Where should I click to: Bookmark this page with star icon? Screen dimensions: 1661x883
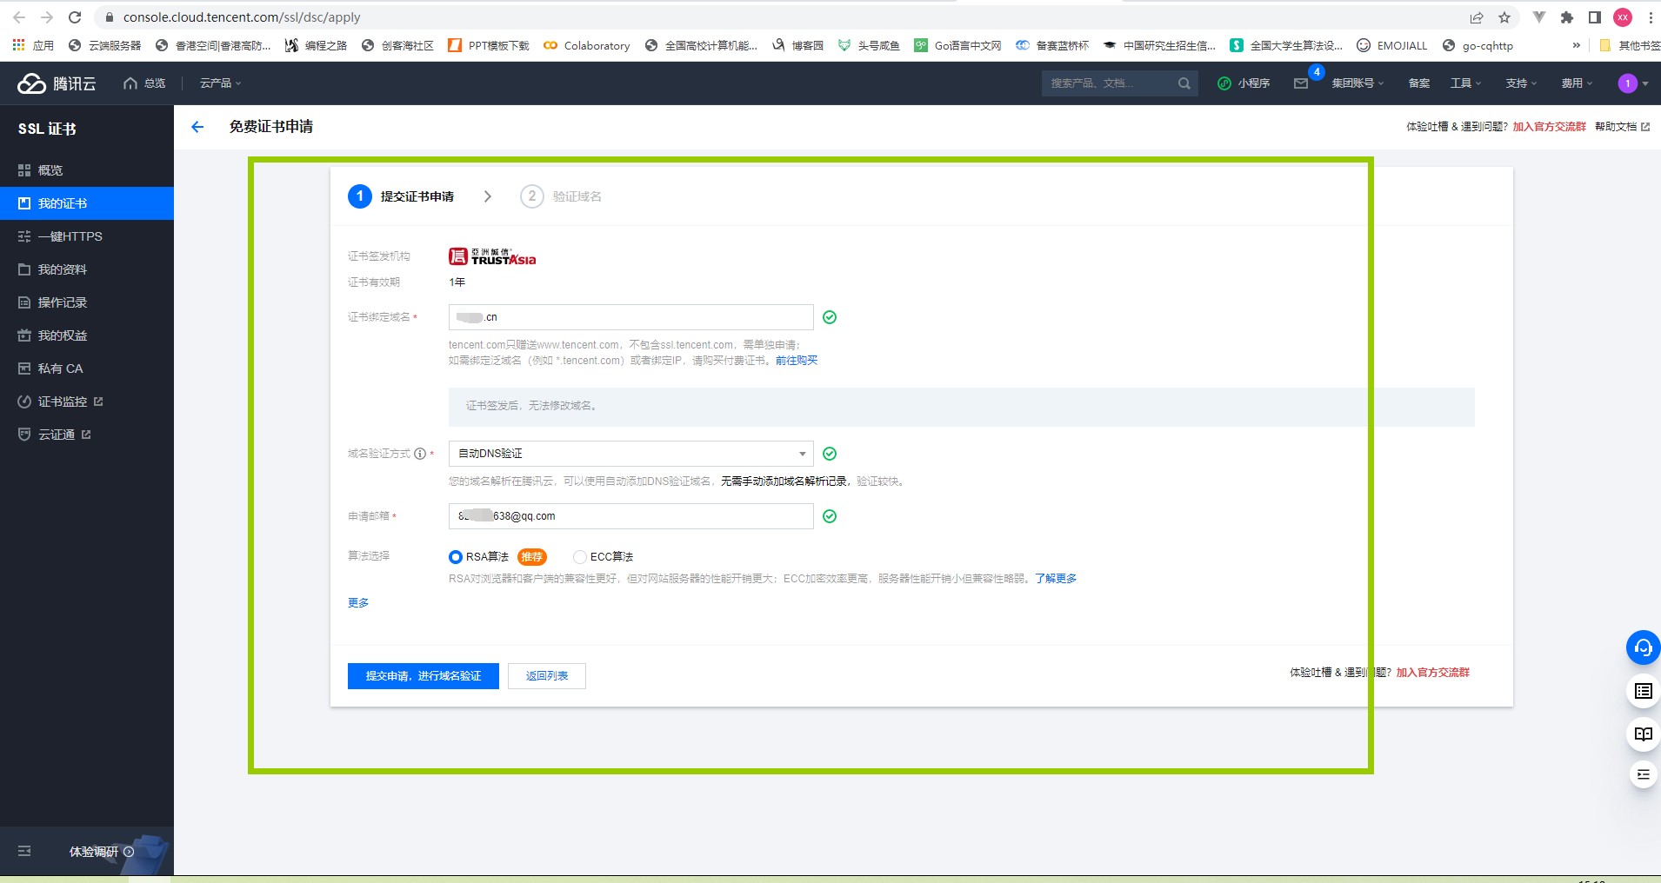tap(1504, 17)
